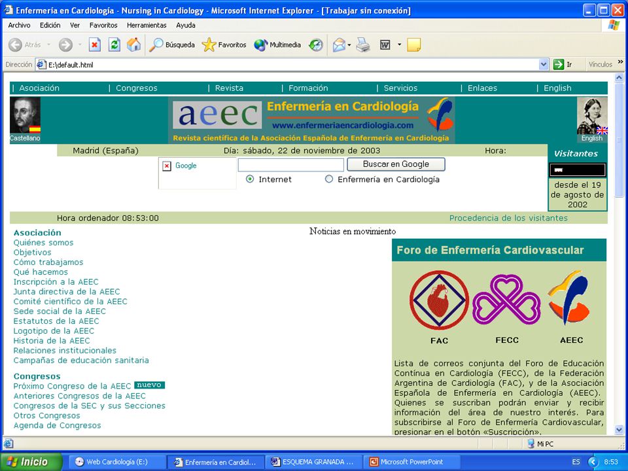Edit page with Word icon

coord(385,45)
